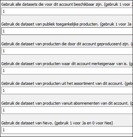Click the value 1 in the merkeigenaar field
Viewport: 133px width, 137px height.
(x=4, y=70)
